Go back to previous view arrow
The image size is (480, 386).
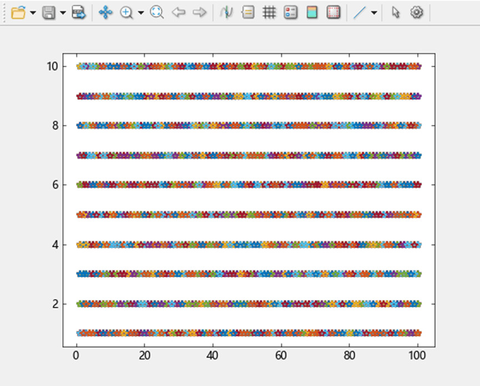pyautogui.click(x=179, y=13)
